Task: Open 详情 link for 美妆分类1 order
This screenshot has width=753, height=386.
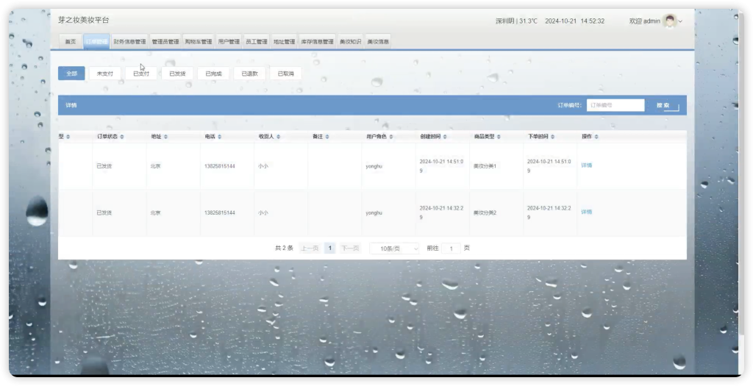Action: point(586,165)
